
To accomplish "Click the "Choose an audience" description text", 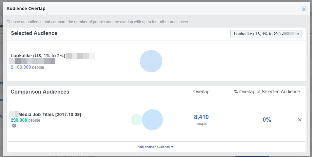I will click(98, 22).
